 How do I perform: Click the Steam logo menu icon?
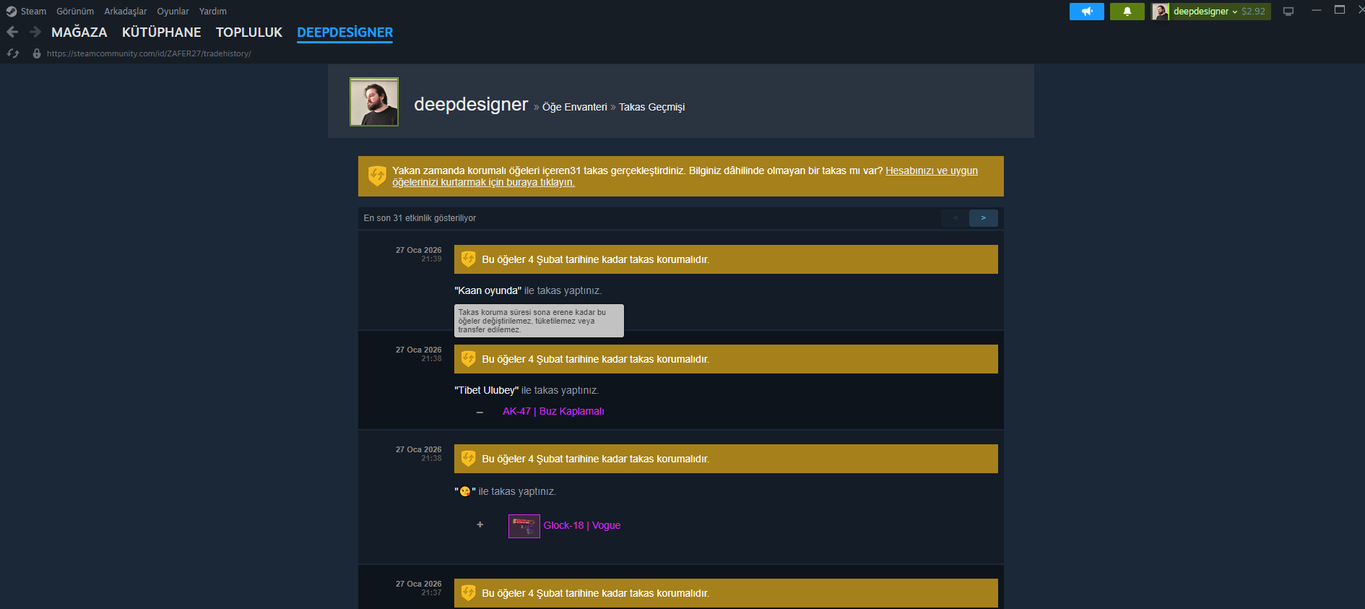pos(11,12)
